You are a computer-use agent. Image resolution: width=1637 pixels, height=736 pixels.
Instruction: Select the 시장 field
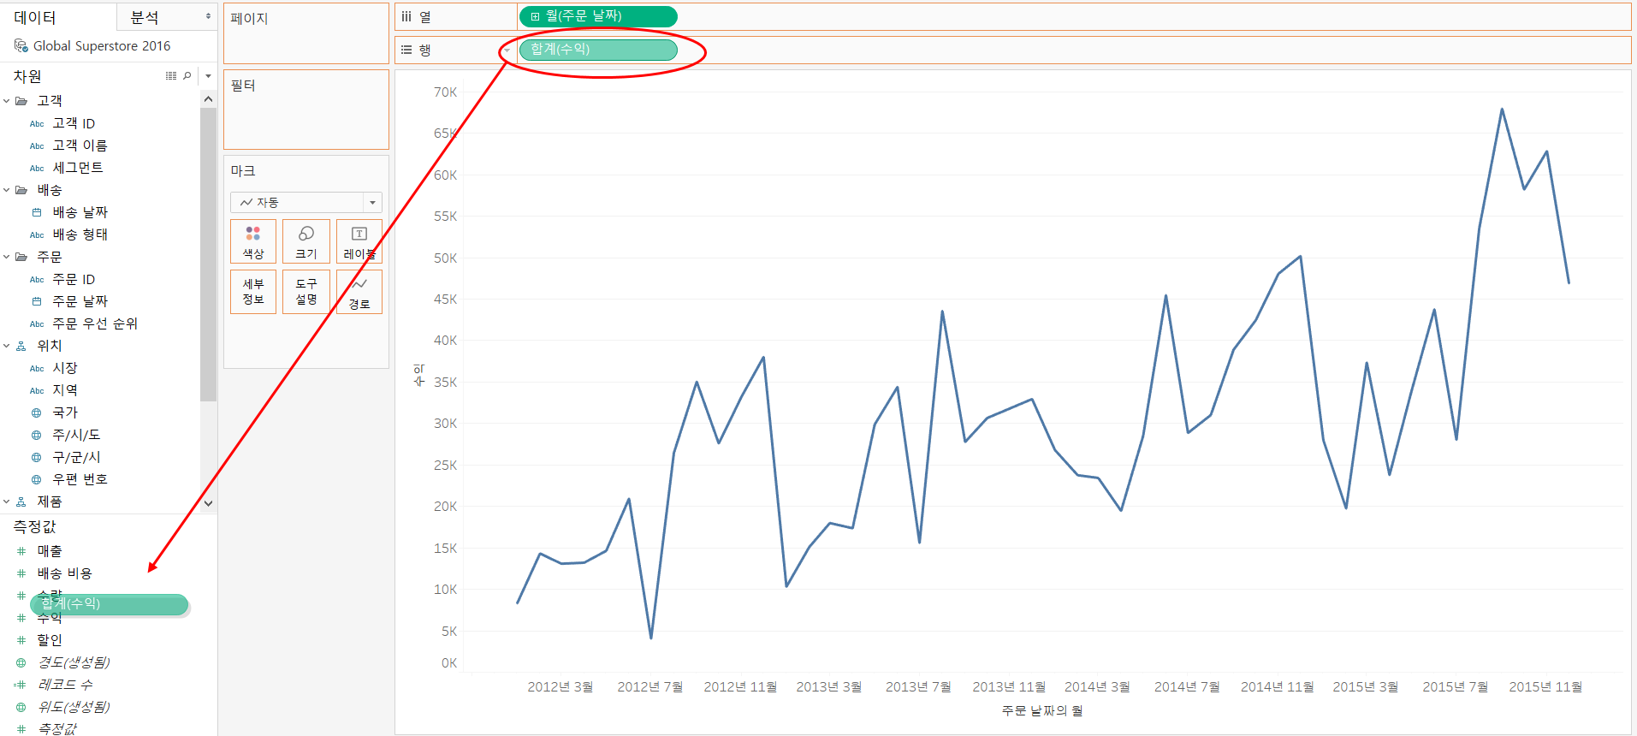tap(65, 368)
